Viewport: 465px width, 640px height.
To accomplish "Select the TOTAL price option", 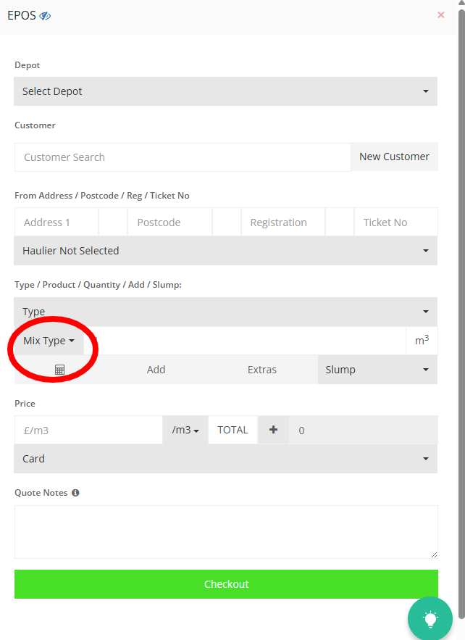I will click(x=232, y=430).
